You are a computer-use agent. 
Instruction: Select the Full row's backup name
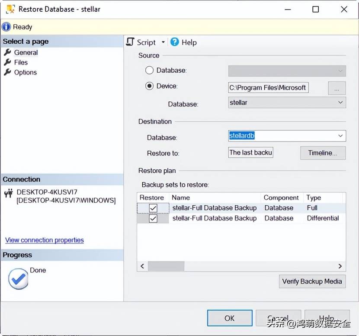click(x=215, y=208)
